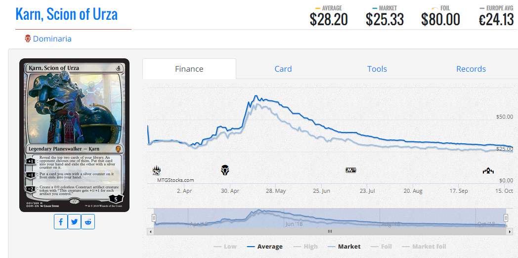
Task: Open the Records tab
Action: [x=471, y=69]
